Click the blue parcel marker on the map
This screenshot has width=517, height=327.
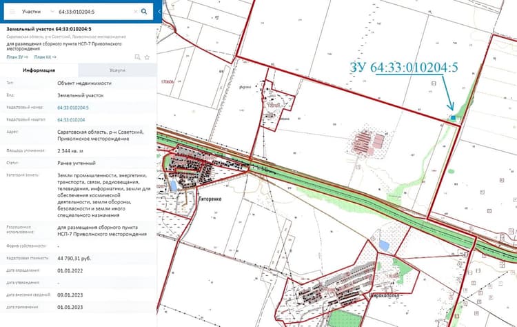(453, 117)
